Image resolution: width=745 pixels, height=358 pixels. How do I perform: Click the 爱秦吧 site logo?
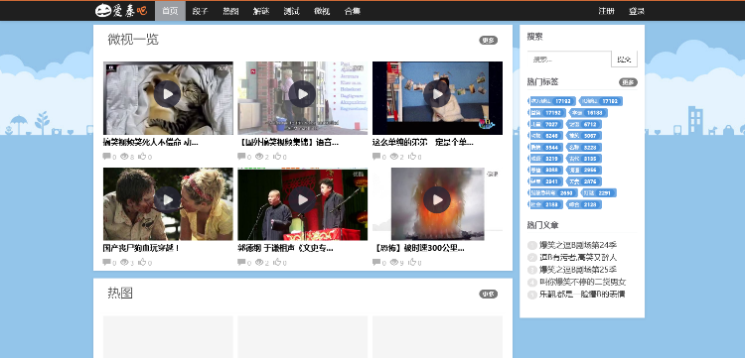pyautogui.click(x=121, y=11)
